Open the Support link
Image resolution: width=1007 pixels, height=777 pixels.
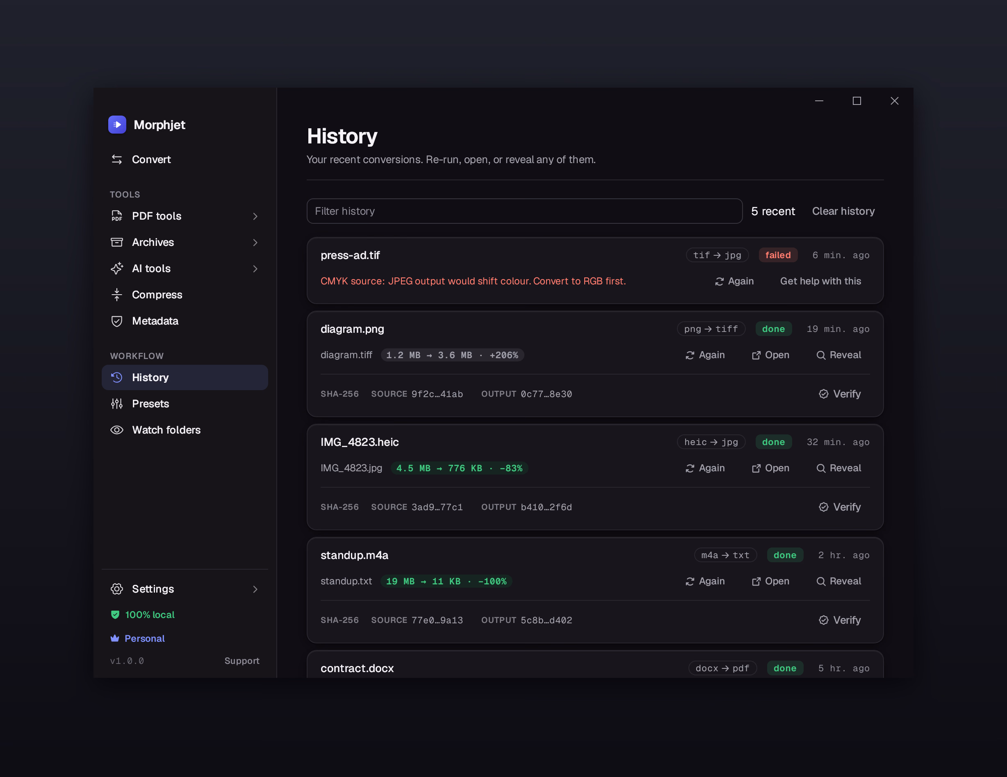241,661
